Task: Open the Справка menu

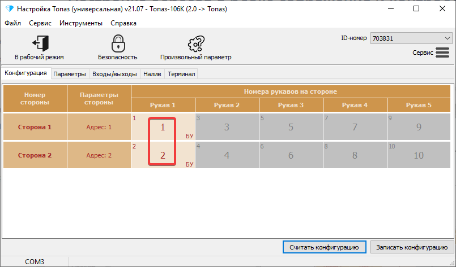Action: pyautogui.click(x=123, y=23)
